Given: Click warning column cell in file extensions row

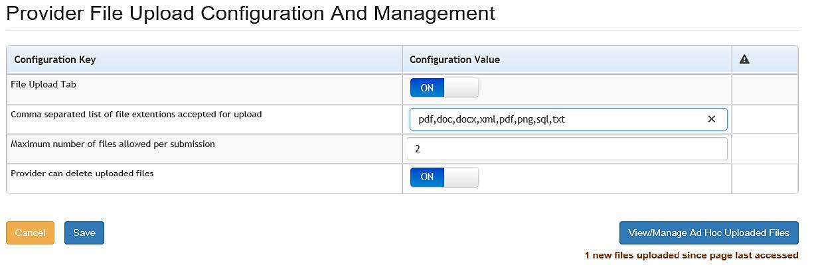Looking at the screenshot, I should [x=764, y=119].
